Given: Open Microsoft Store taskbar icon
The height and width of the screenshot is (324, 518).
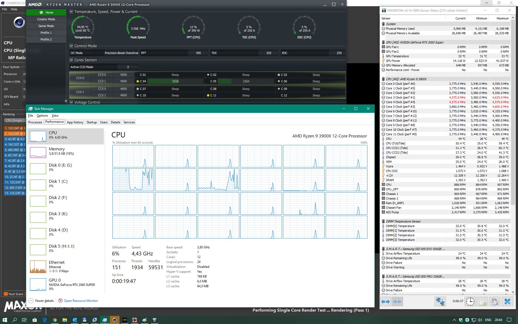Looking at the screenshot, I should tap(35, 320).
